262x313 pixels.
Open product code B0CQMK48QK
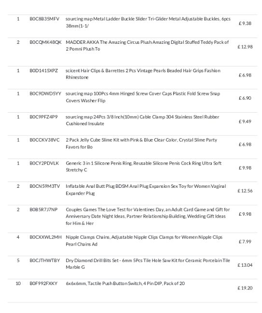pos(46,42)
